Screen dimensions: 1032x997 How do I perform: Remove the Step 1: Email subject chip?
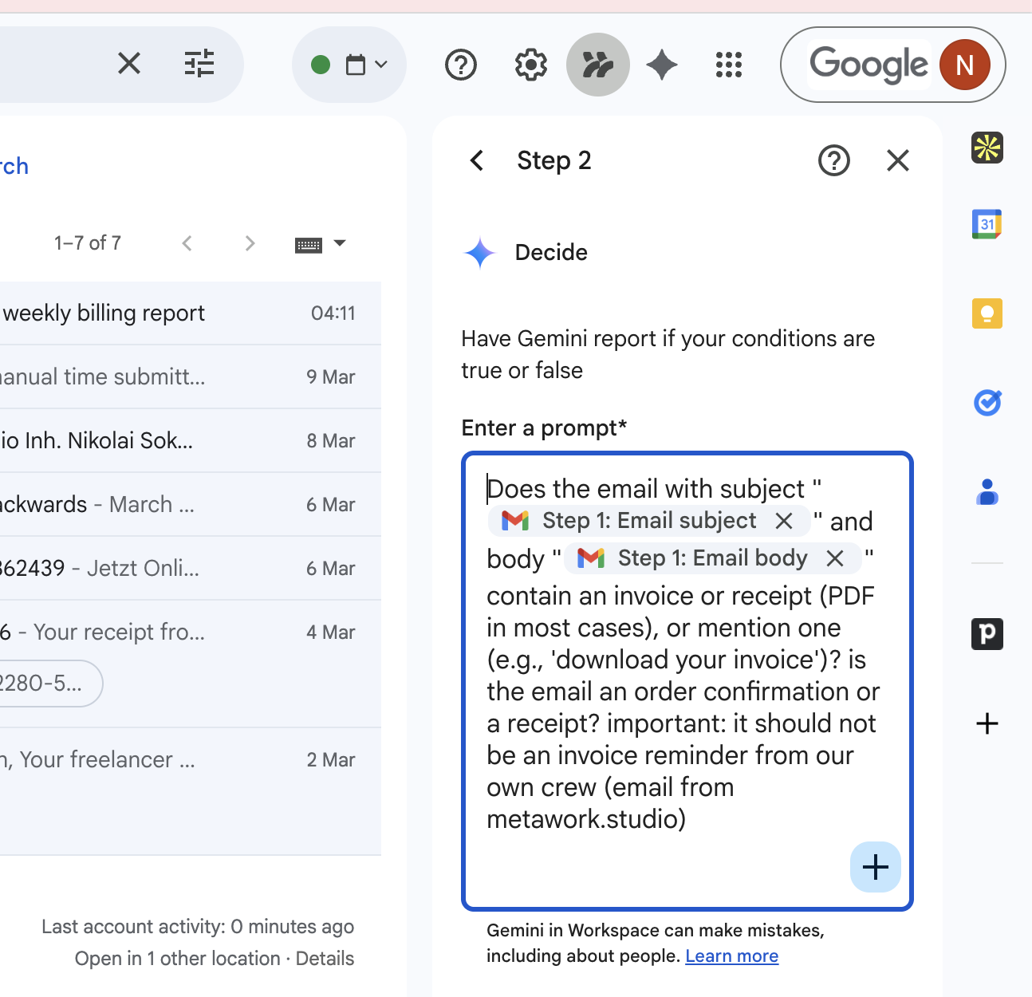[x=784, y=521]
